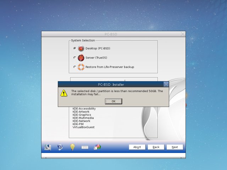Select VirtualBoxGuest in the package list
Screen dimensions: 227x170
(x=84, y=127)
